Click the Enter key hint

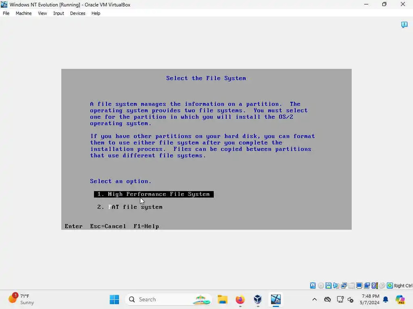coord(73,226)
